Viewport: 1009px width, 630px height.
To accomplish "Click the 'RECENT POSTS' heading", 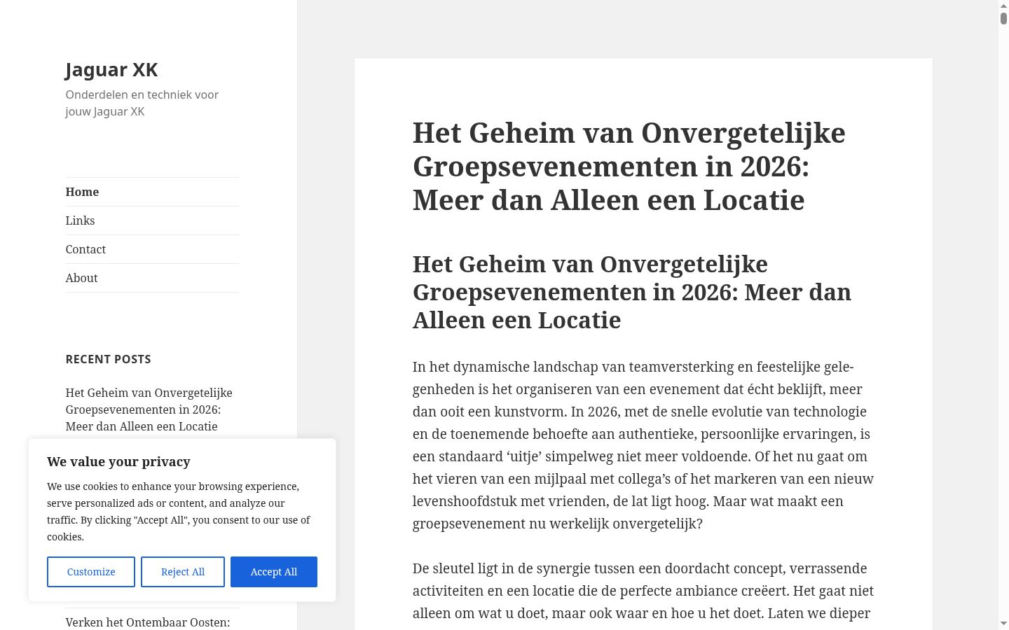I will pyautogui.click(x=108, y=359).
